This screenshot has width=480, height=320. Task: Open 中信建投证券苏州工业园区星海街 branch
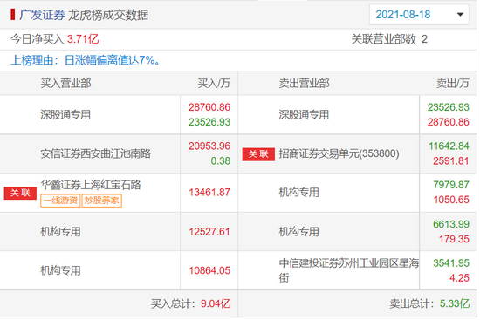pos(349,270)
